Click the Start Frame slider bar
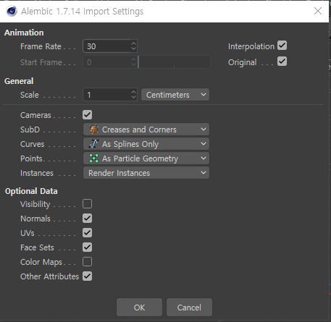Image resolution: width=331 pixels, height=322 pixels. (174, 62)
